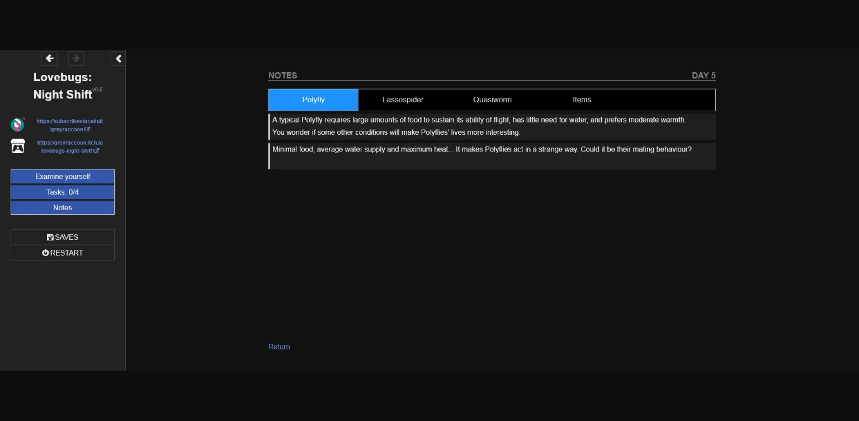Click the Examine yourself button

tap(62, 176)
